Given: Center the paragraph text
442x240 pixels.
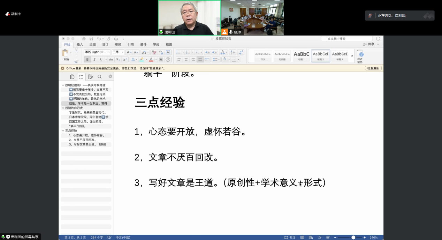Looking at the screenshot, I should [186, 60].
